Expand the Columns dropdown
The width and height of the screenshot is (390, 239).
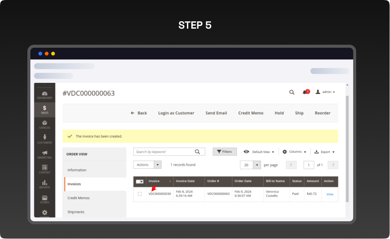click(294, 152)
